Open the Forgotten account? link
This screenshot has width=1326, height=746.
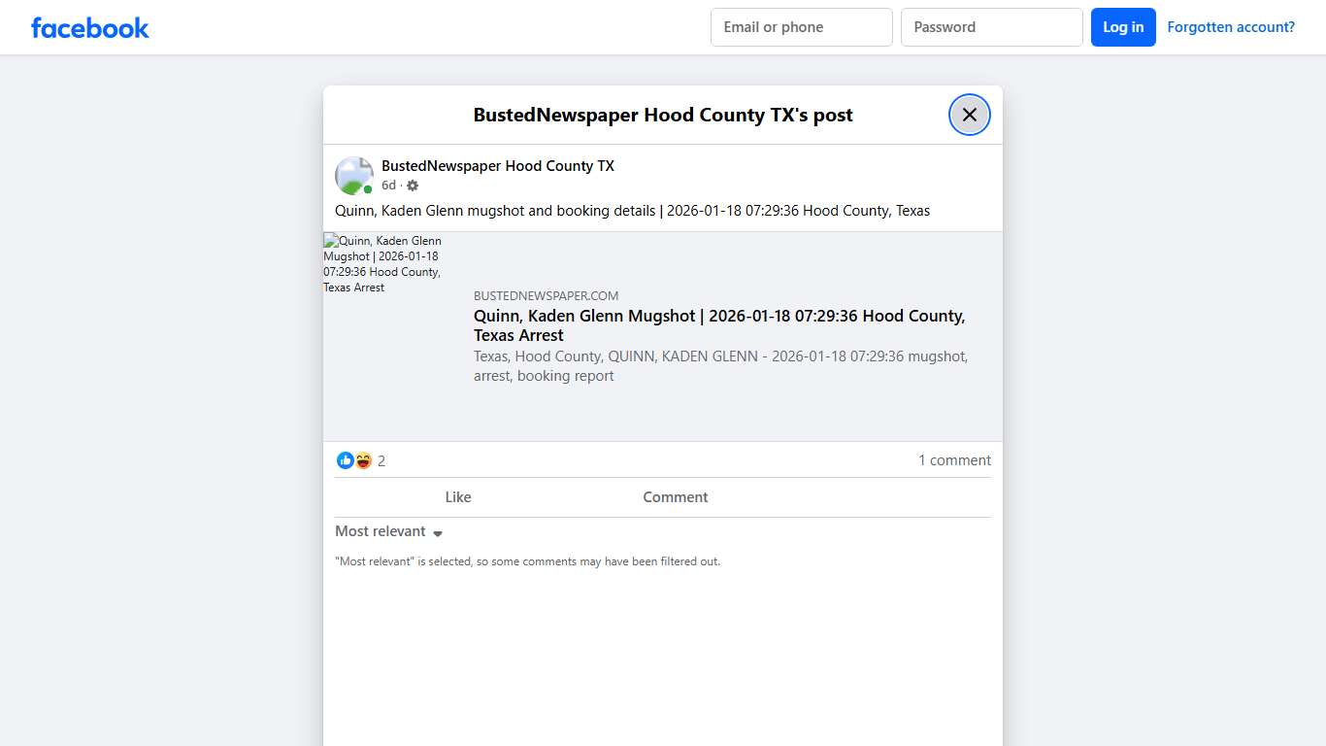[1230, 27]
